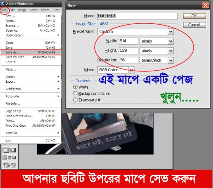
Task: Switch to Standard Screen Mode icon
Action: [x=5, y=157]
